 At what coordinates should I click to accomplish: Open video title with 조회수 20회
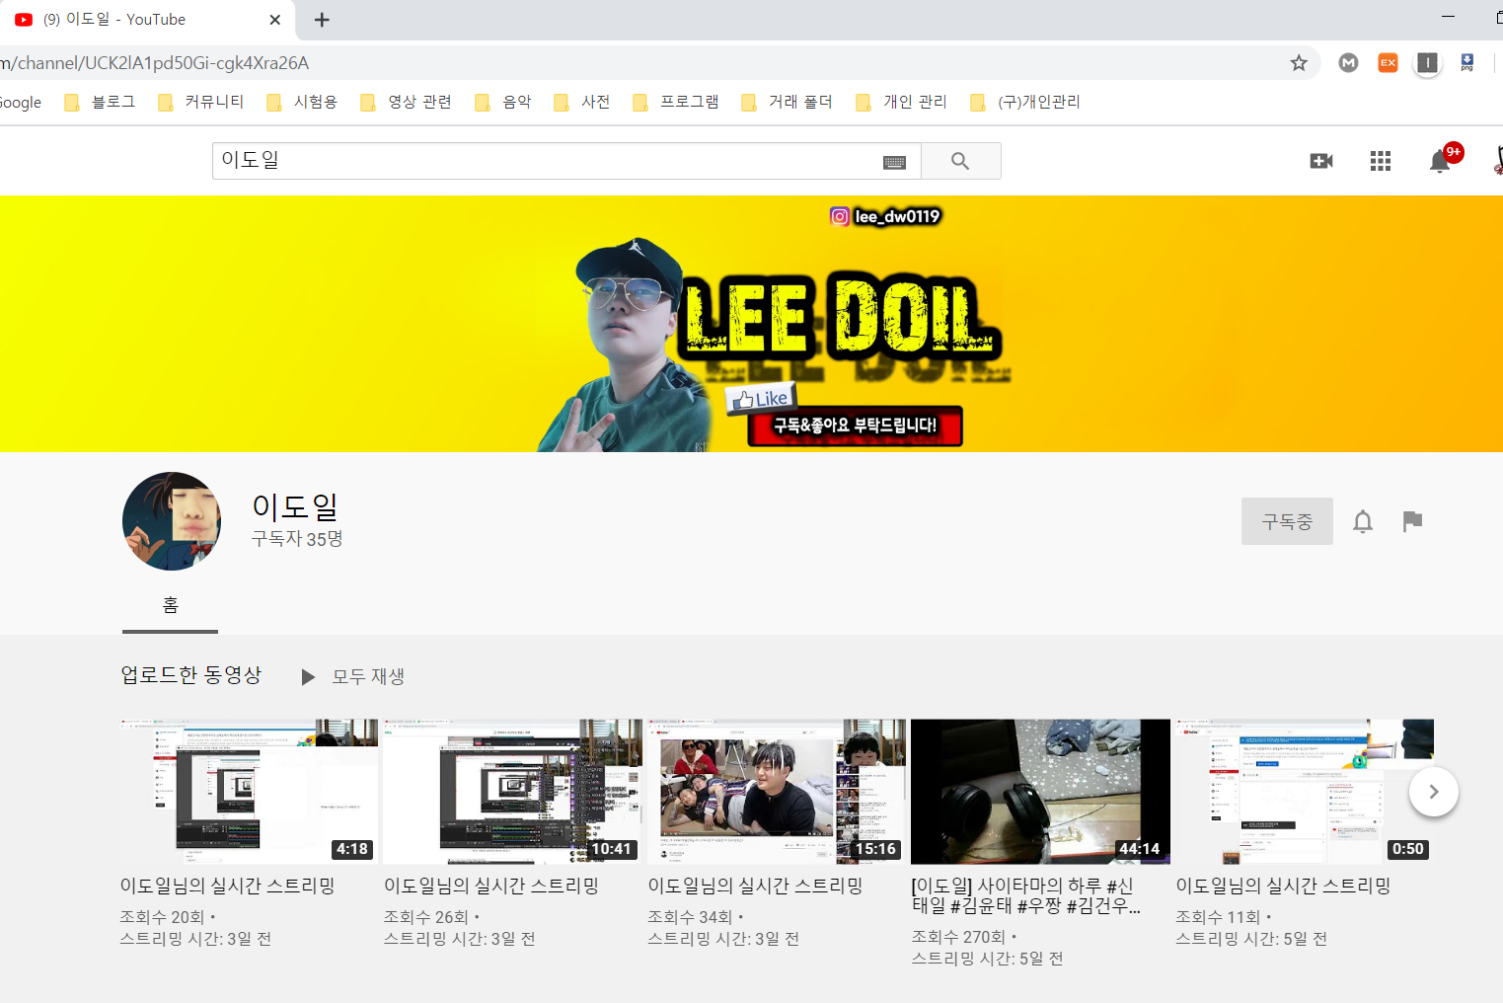(x=228, y=886)
